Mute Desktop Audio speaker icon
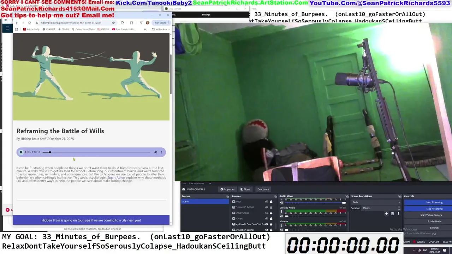 281,216
